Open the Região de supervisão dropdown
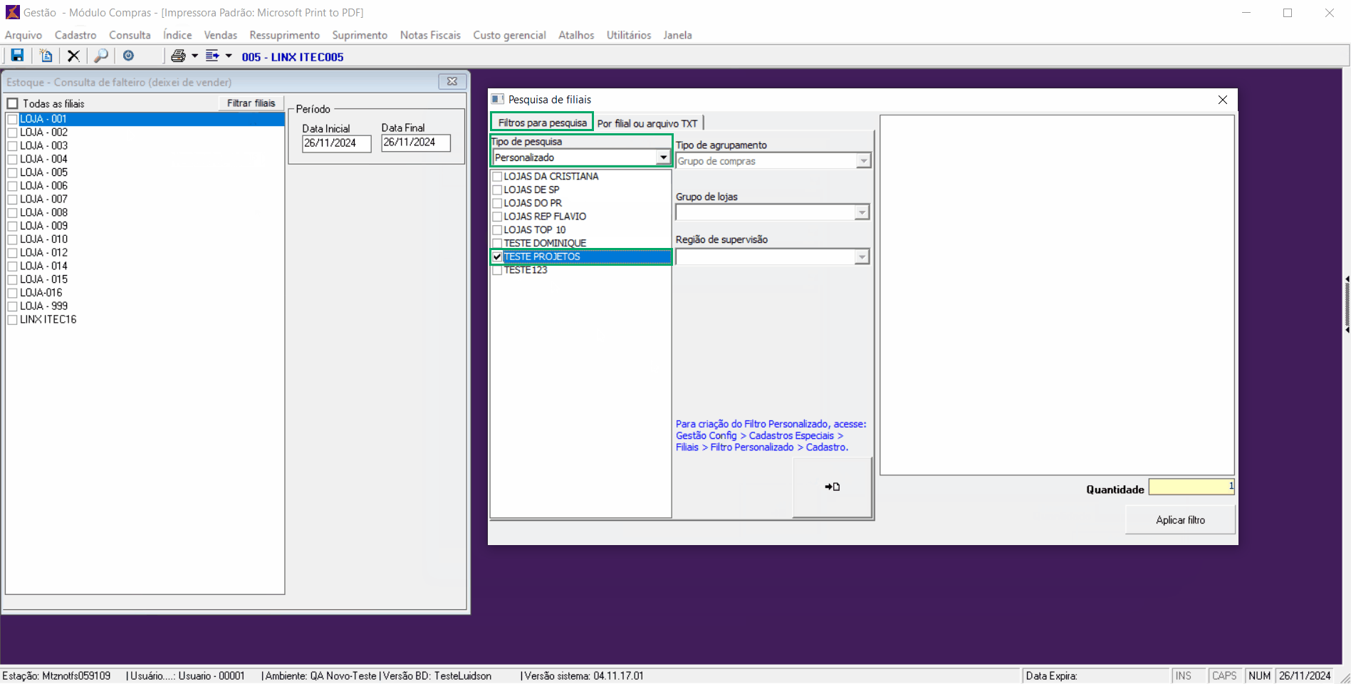This screenshot has width=1351, height=684. coord(862,256)
